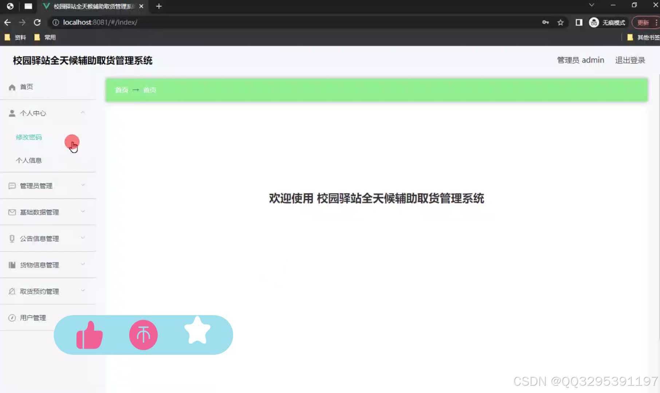Click the envelope icon beside 基础数据管理
Screen dimensions: 660x393
pos(12,212)
